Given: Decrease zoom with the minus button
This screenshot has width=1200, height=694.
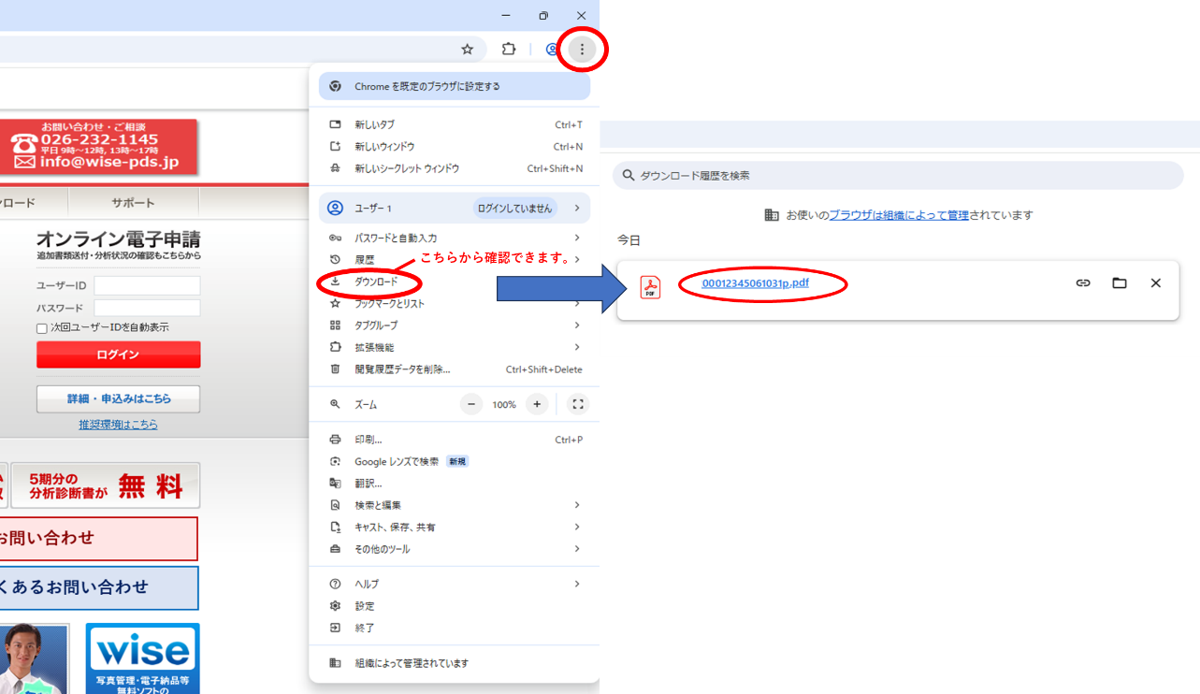Looking at the screenshot, I should coord(471,404).
